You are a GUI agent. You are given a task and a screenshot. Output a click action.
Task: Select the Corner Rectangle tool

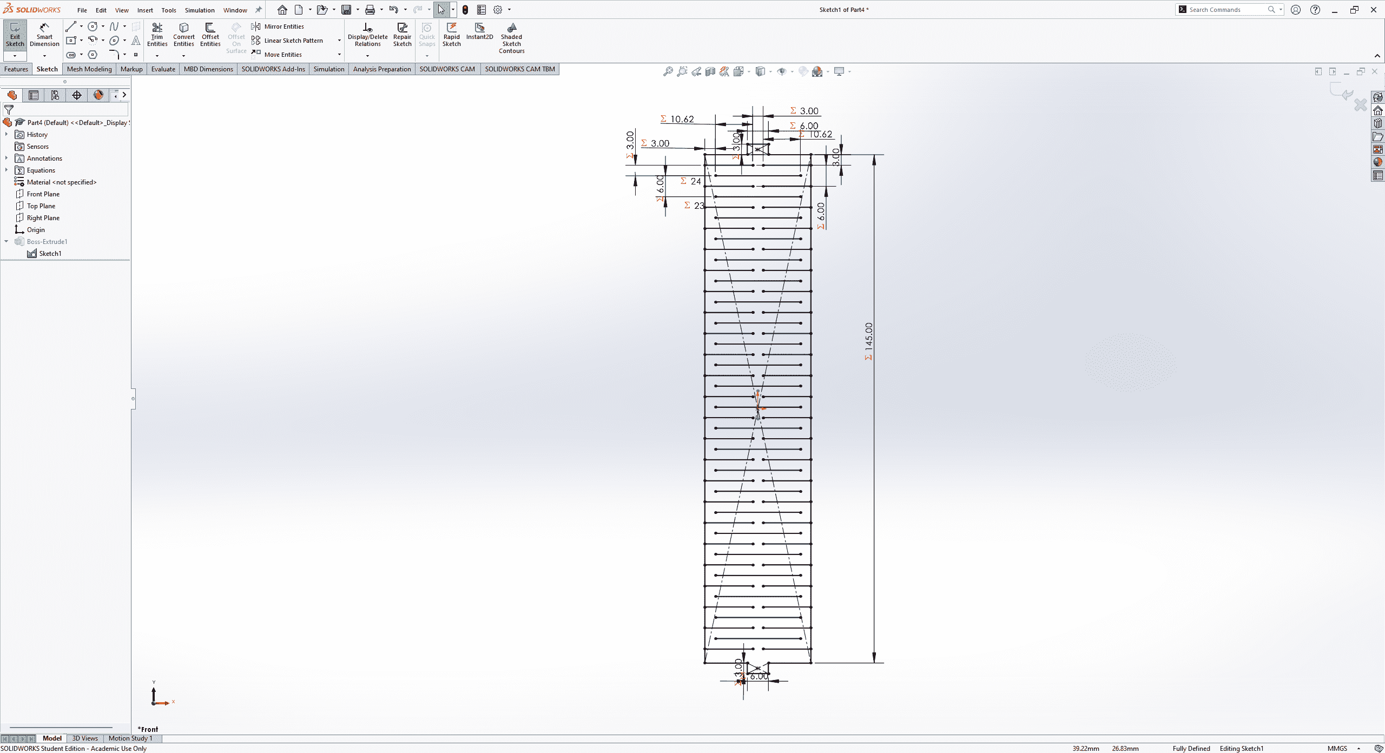pyautogui.click(x=71, y=40)
